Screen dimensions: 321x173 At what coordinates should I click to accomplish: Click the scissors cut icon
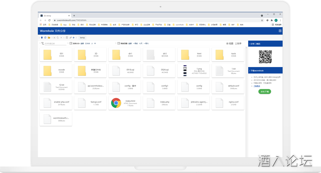(x=54, y=38)
